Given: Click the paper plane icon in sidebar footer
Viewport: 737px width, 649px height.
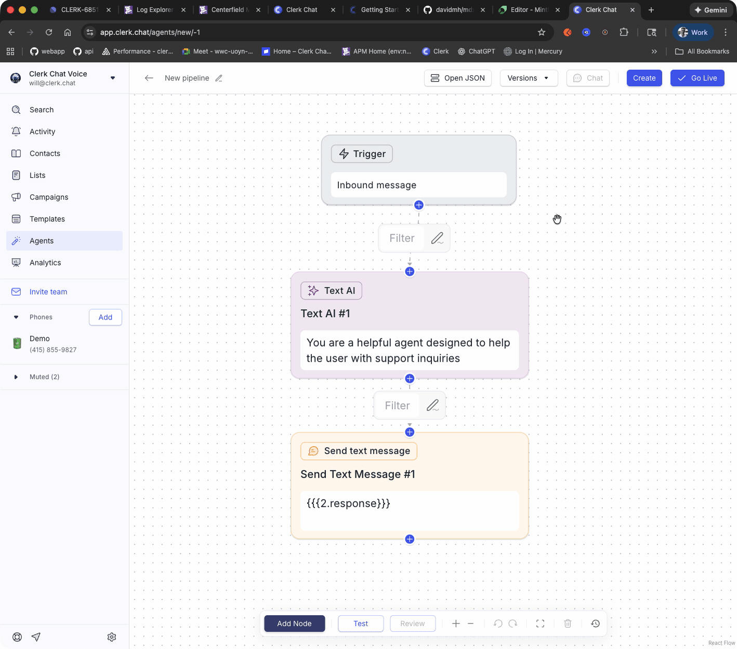Looking at the screenshot, I should 36,637.
